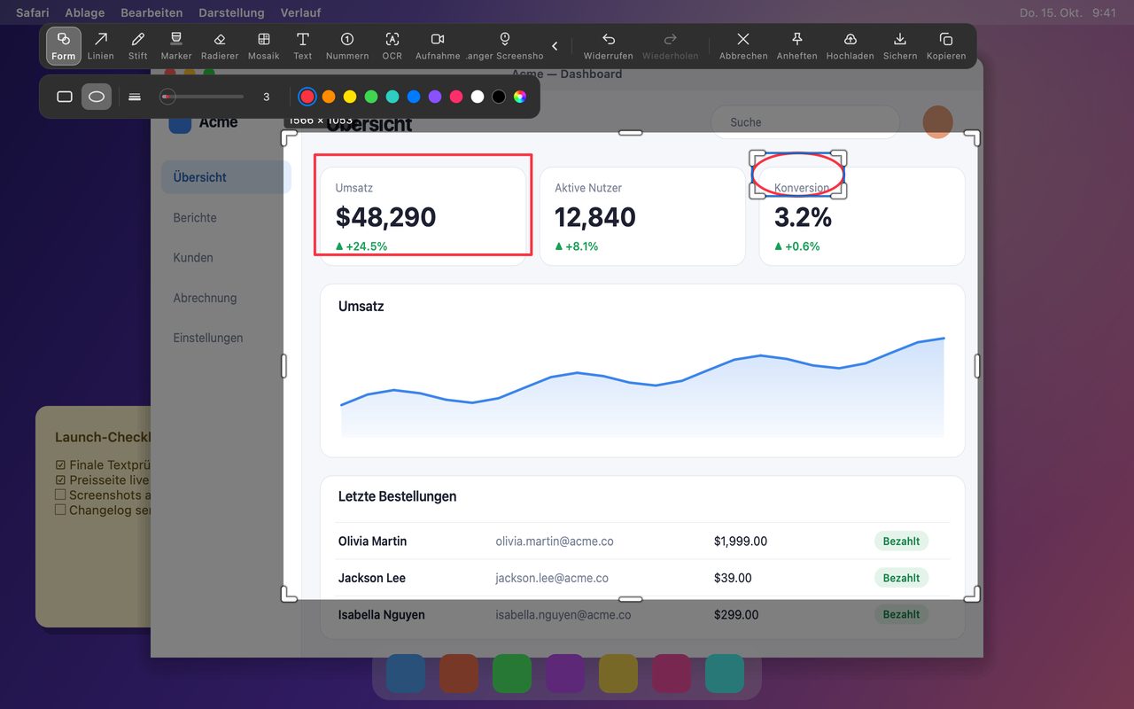
Task: Click the line thickness slider
Action: (x=202, y=97)
